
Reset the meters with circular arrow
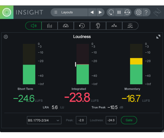pos(111,12)
